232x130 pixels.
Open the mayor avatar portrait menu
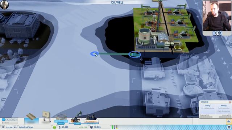[4, 5]
